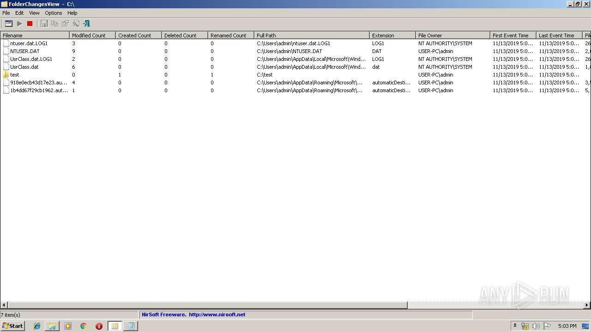Click the horizontal scrollbar thumb
The height and width of the screenshot is (332, 591).
pos(207,305)
